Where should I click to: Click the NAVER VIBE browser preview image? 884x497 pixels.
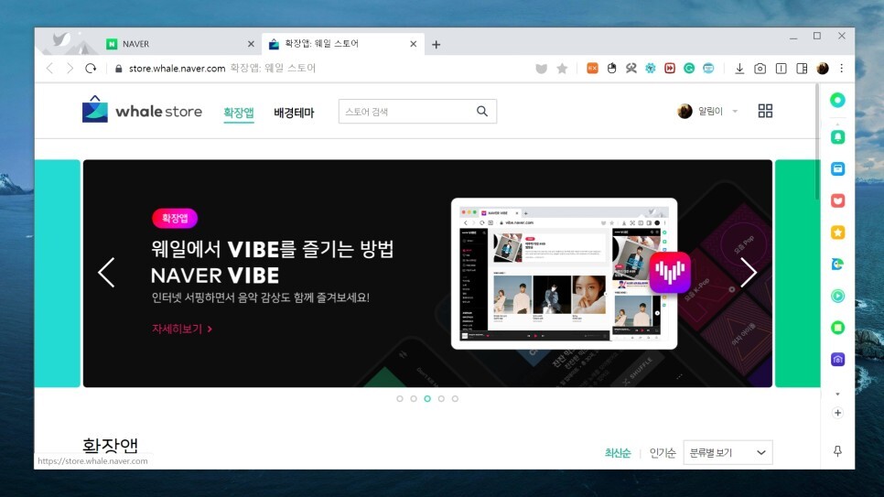tap(564, 274)
